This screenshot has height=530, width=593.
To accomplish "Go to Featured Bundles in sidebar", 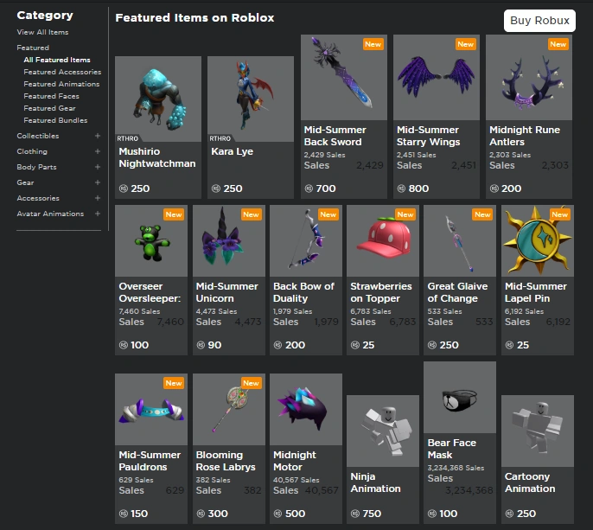I will point(55,120).
